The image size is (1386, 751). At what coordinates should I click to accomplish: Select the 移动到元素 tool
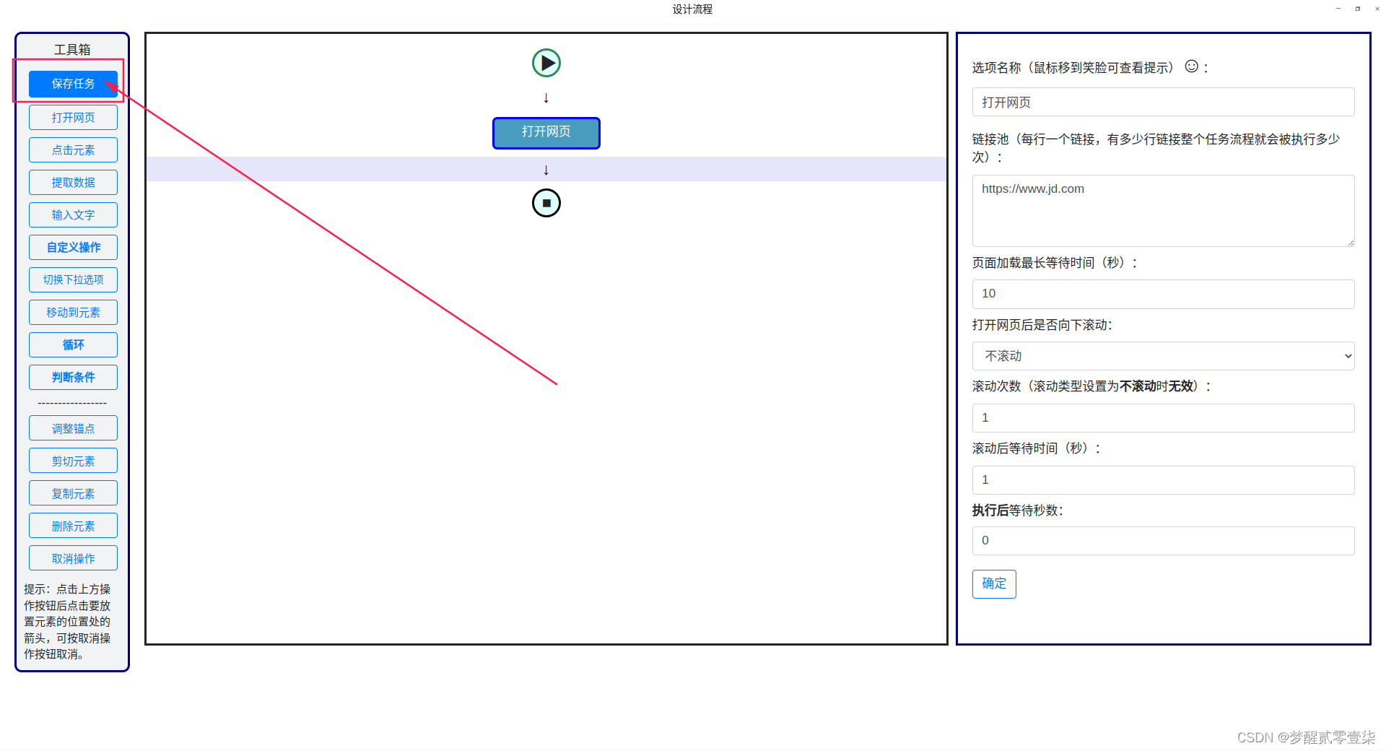click(73, 312)
